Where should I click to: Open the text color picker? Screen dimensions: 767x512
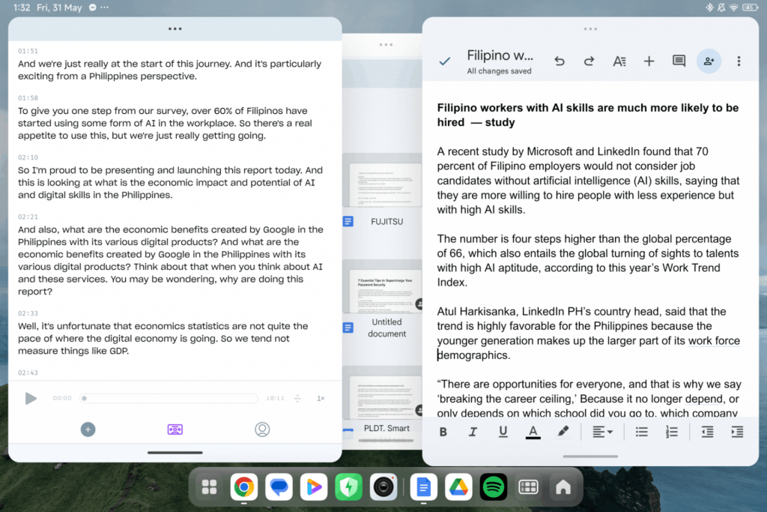[x=533, y=432]
